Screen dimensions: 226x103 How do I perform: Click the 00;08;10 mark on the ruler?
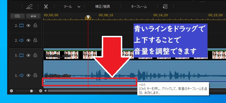pyautogui.click(x=106, y=15)
